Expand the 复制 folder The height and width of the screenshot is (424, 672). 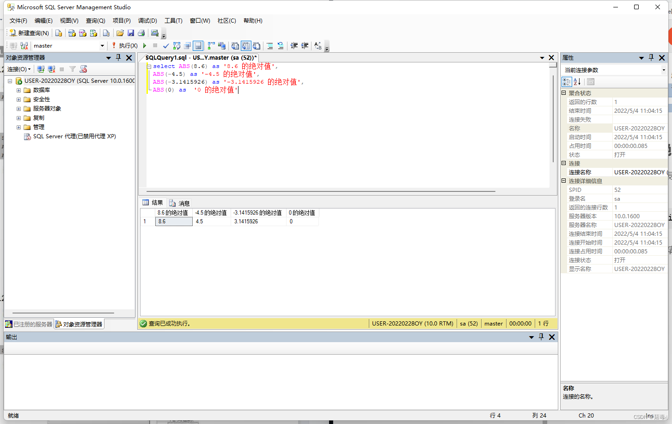pyautogui.click(x=18, y=118)
